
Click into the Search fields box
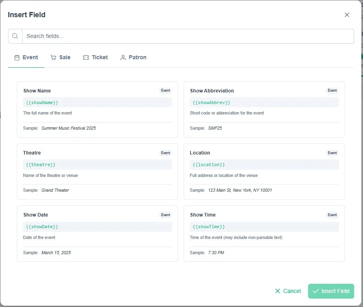click(x=188, y=36)
